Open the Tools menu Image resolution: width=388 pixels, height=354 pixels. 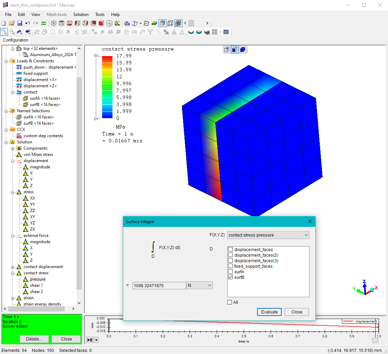100,15
